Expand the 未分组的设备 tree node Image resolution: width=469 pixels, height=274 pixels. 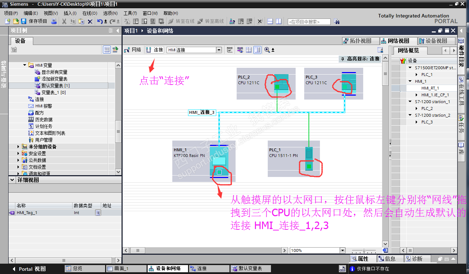(x=19, y=147)
